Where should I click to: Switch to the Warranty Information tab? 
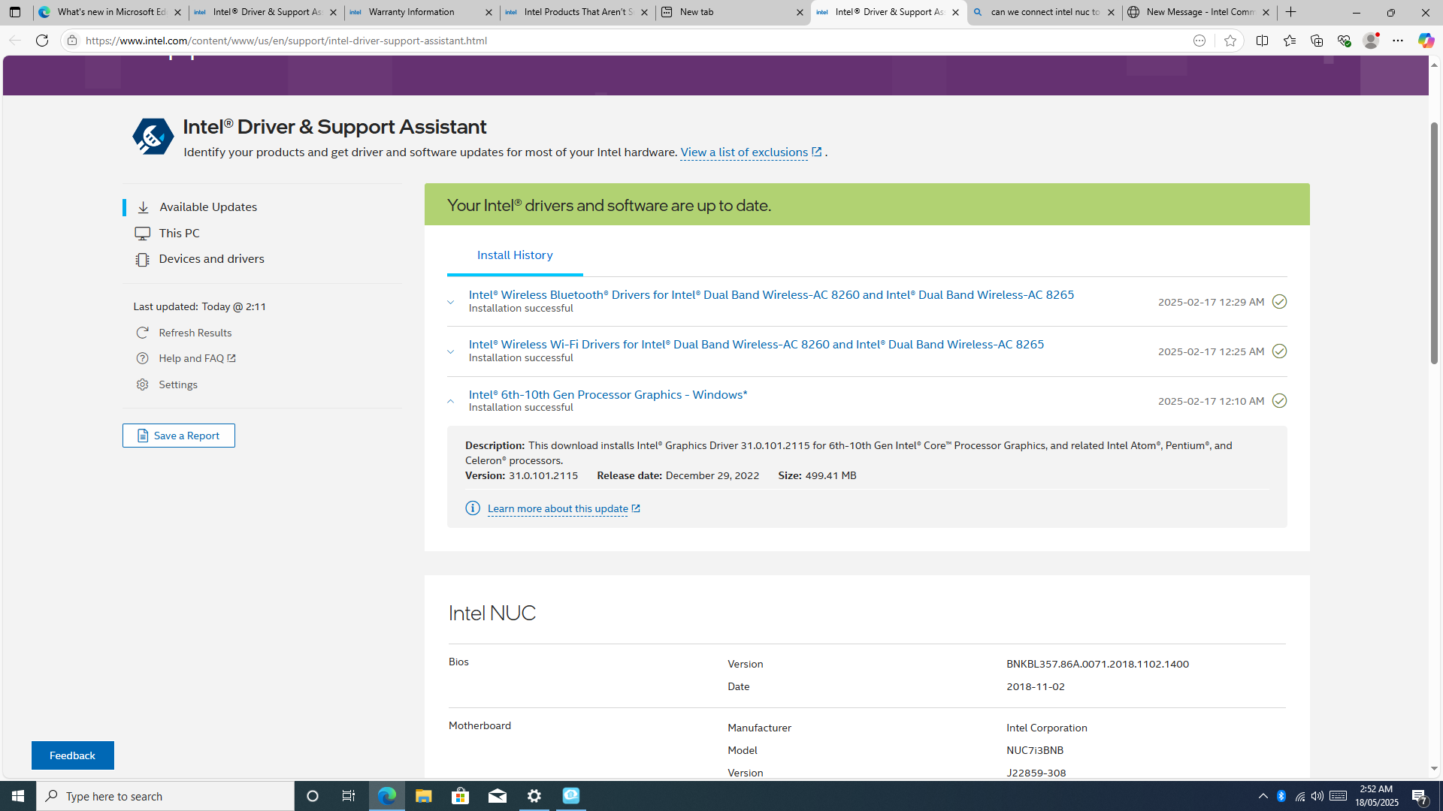click(x=412, y=12)
